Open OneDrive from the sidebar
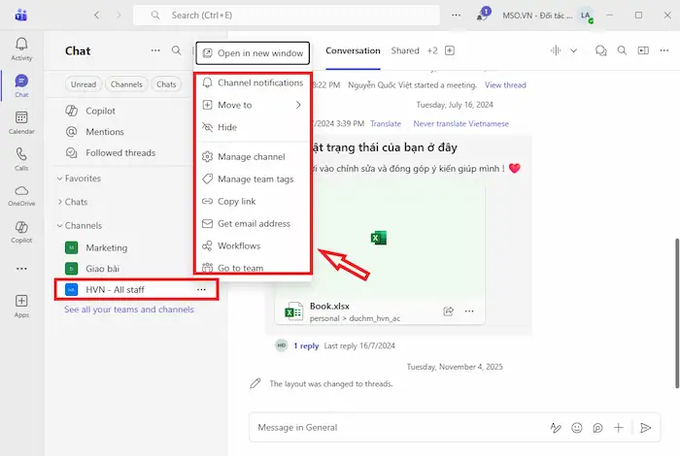 [x=21, y=195]
